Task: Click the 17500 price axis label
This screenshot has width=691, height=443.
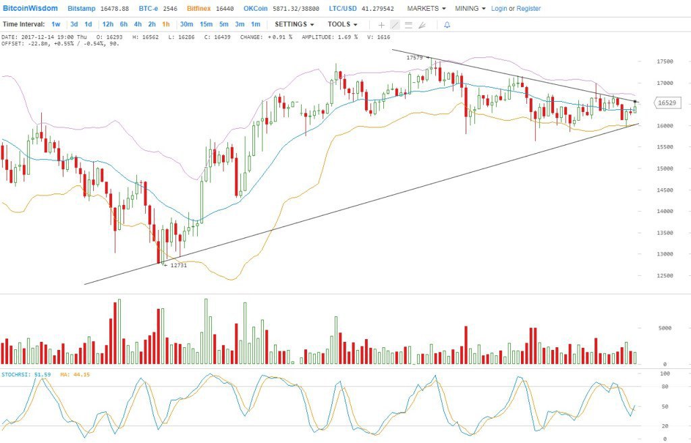Action: (x=665, y=61)
